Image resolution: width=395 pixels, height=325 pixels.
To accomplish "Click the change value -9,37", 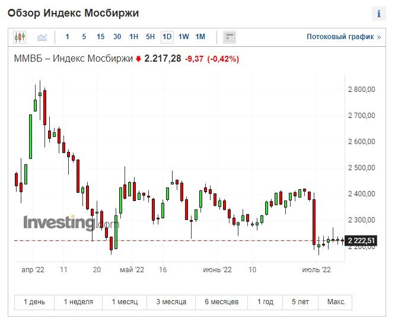I will point(194,59).
